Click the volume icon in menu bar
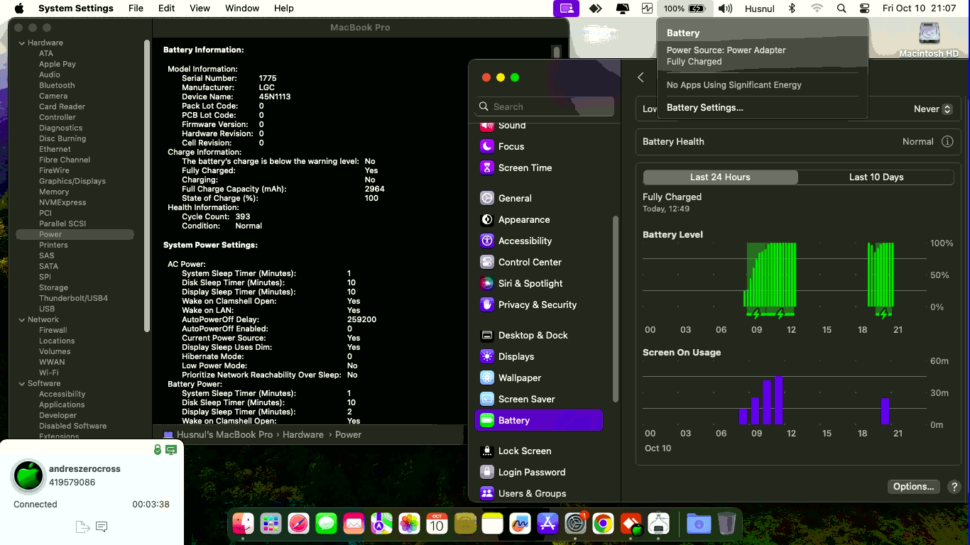Image resolution: width=970 pixels, height=545 pixels. tap(725, 9)
